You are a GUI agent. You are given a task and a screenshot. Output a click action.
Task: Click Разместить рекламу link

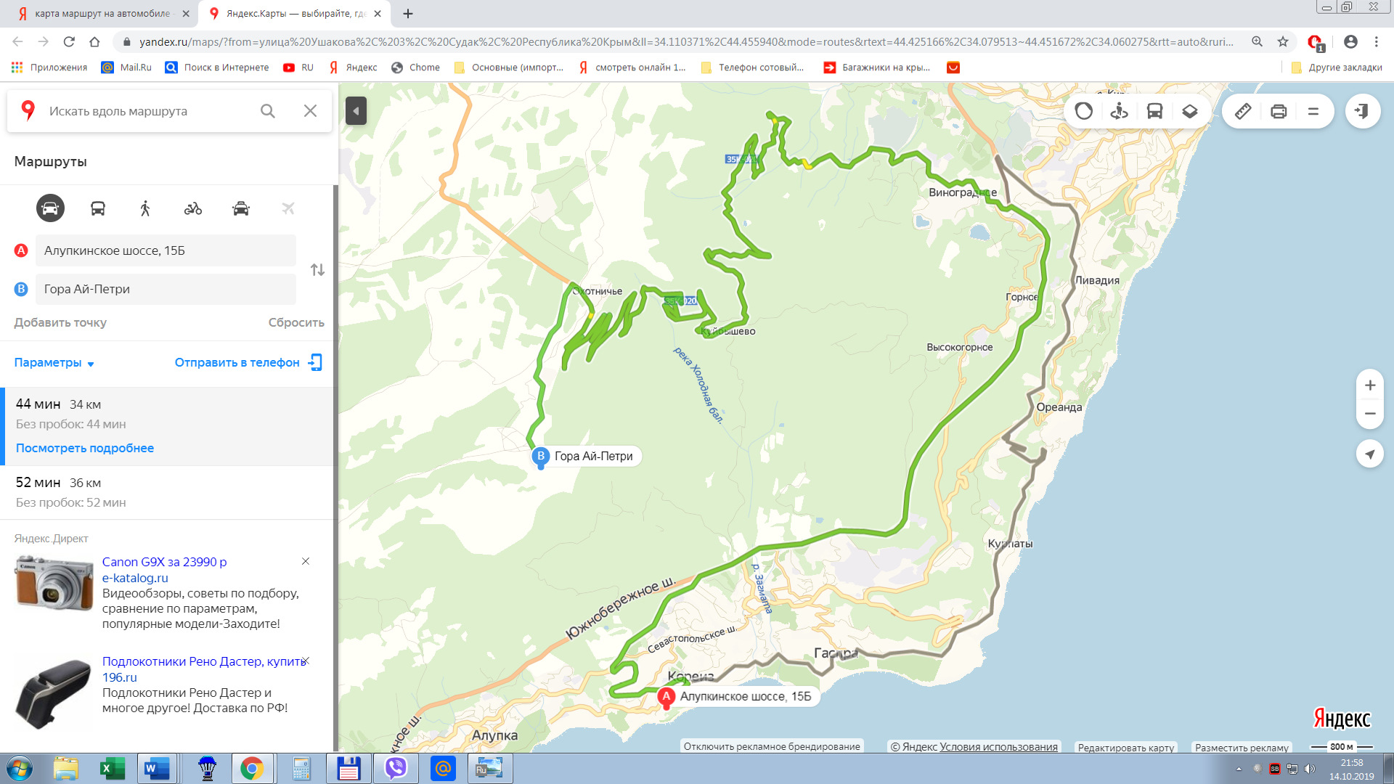[x=1242, y=747]
